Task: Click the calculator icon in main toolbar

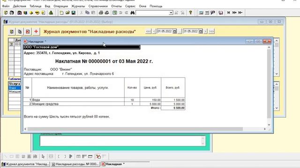Action: click(201, 13)
